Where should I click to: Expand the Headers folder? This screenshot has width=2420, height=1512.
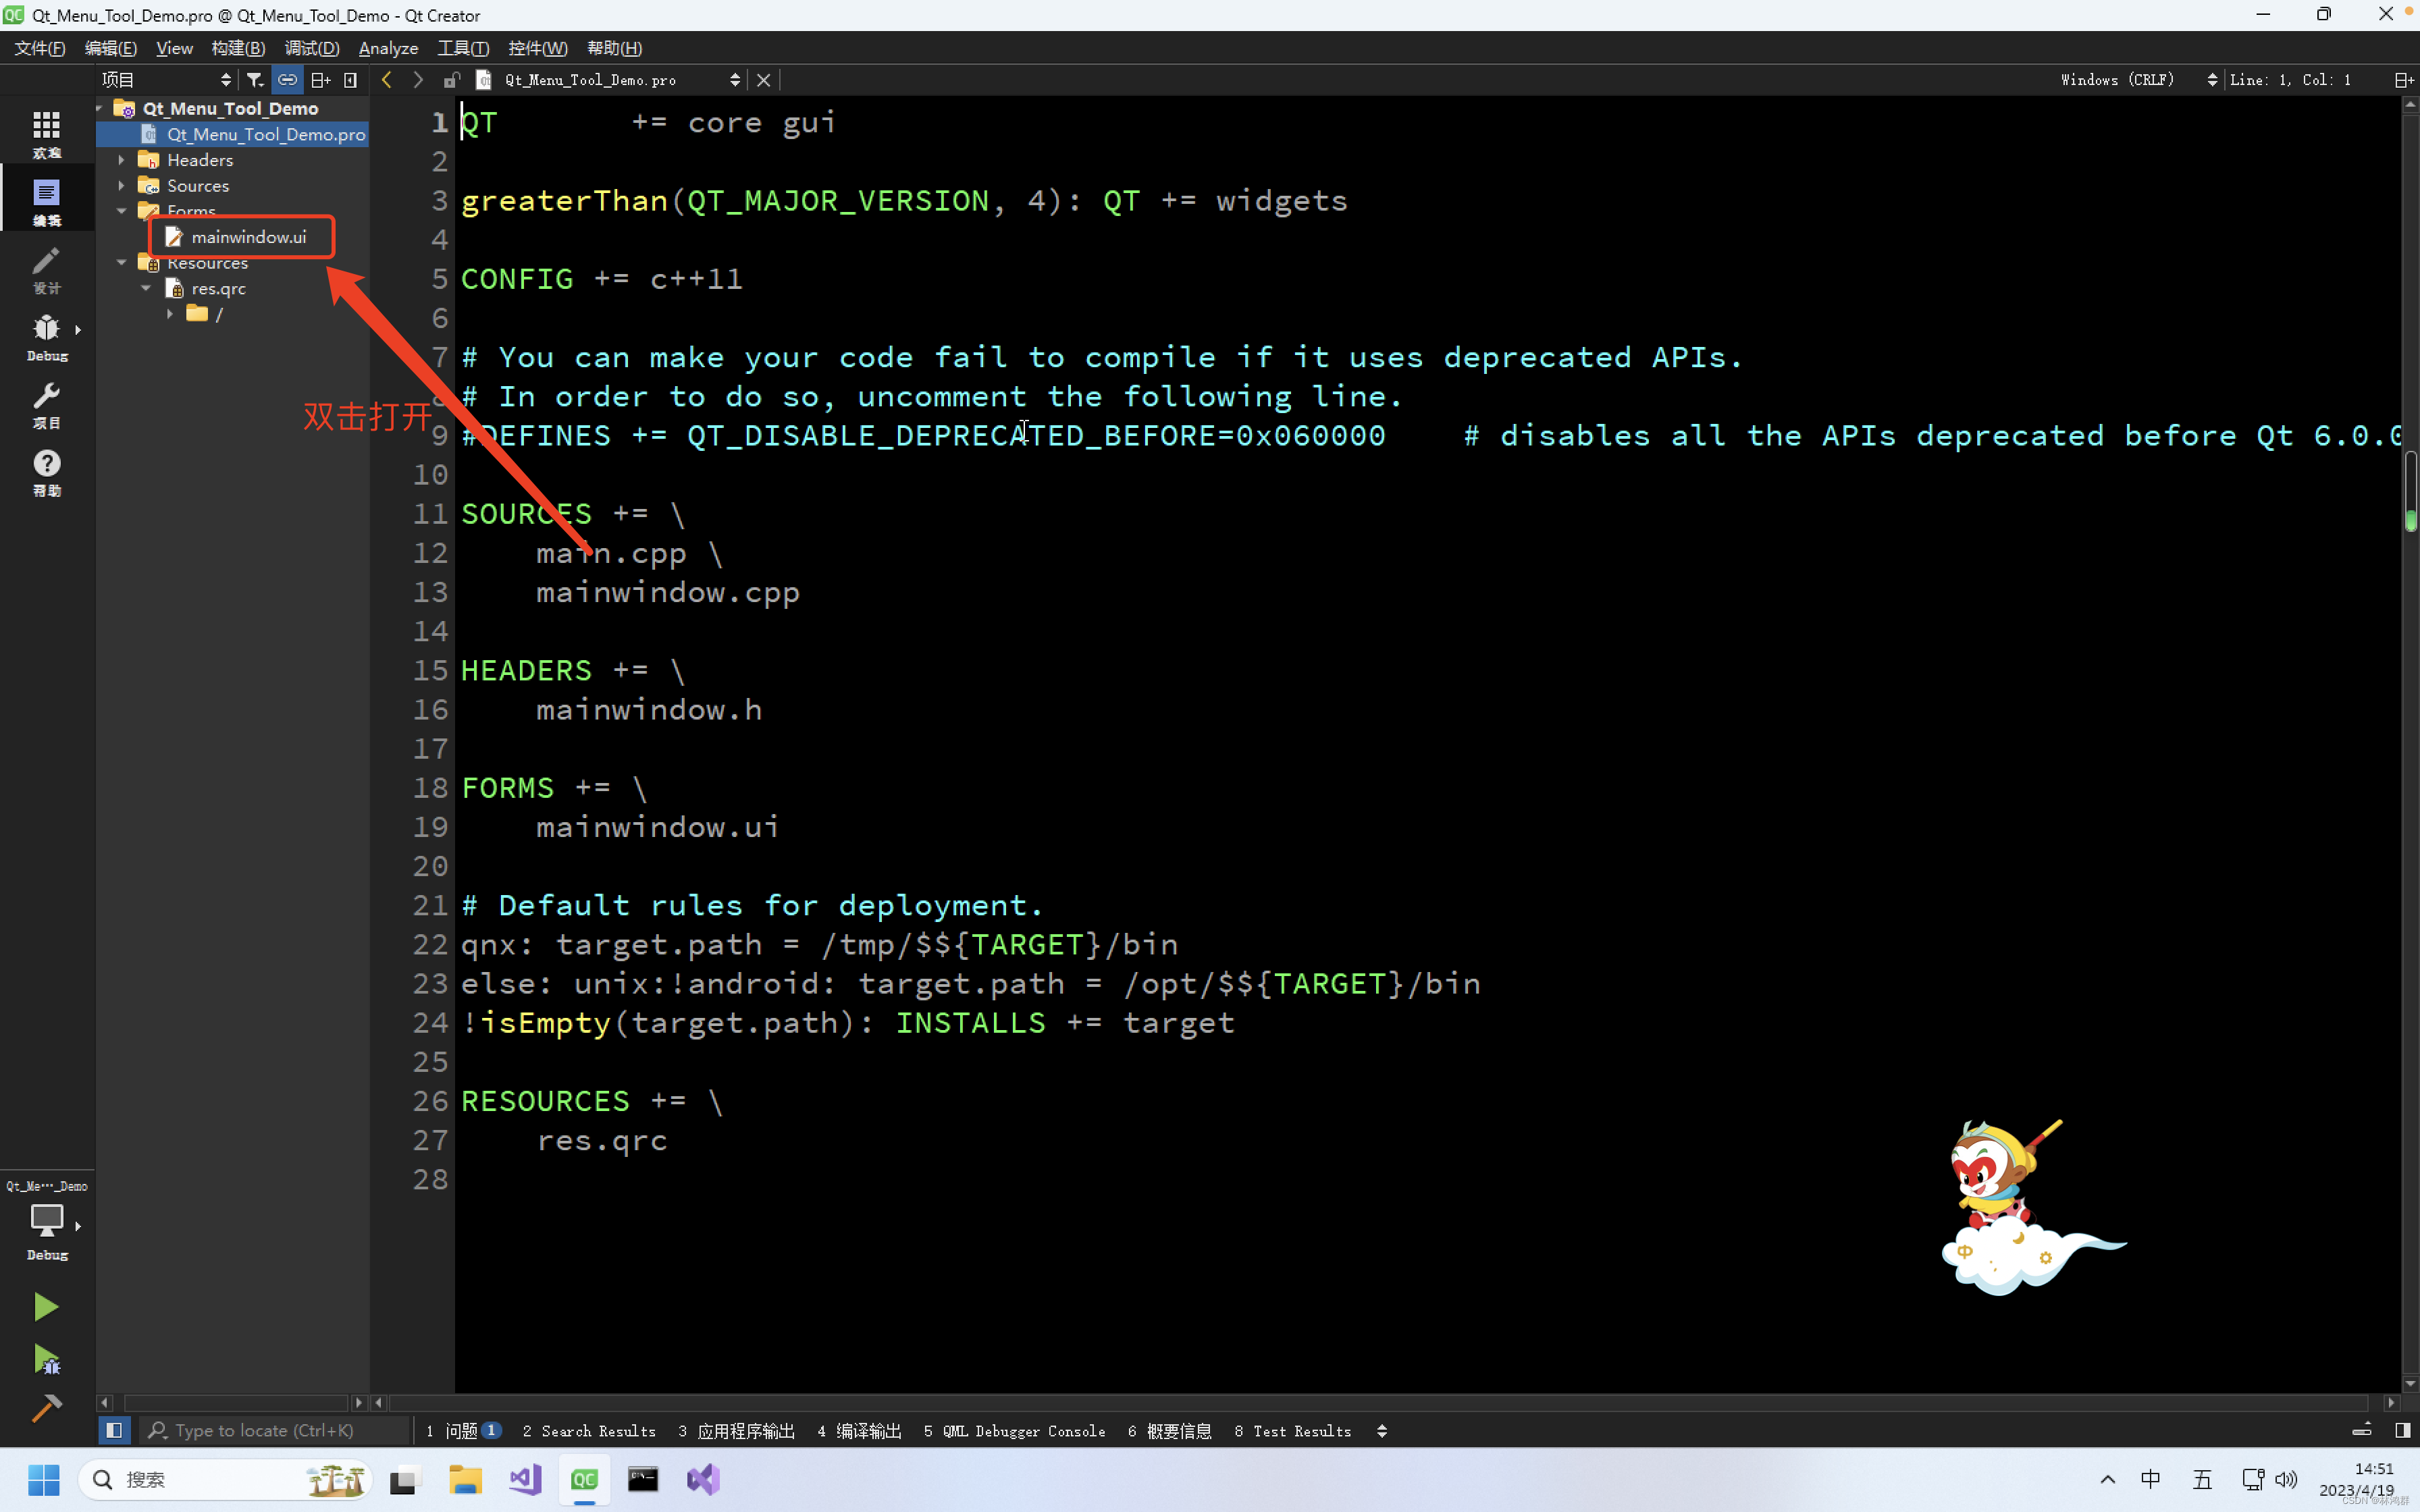tap(122, 160)
